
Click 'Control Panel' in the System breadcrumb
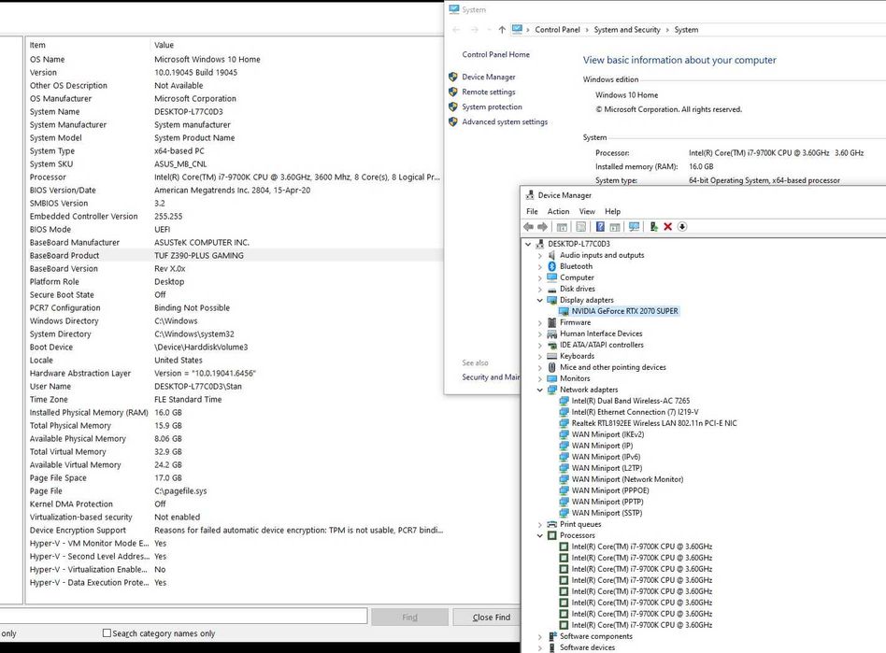coord(557,29)
